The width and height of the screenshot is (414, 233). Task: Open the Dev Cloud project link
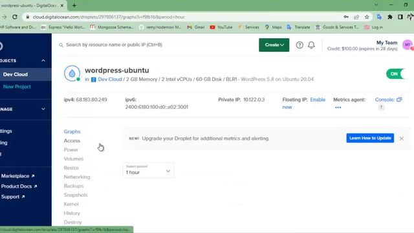coord(110,79)
